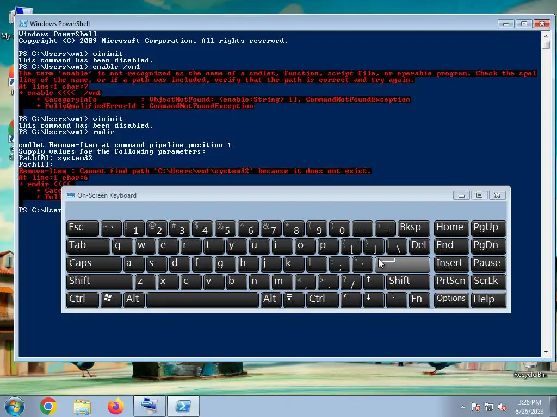The width and height of the screenshot is (557, 417).
Task: Click the semicolon key
Action: [x=339, y=263]
